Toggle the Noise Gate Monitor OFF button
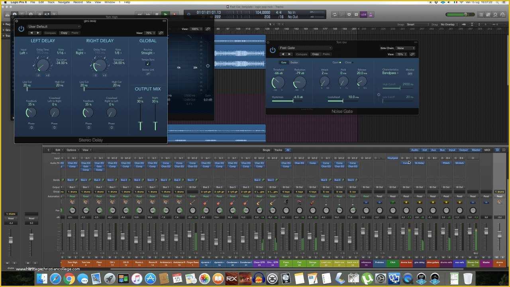The height and width of the screenshot is (287, 510). pos(410,74)
